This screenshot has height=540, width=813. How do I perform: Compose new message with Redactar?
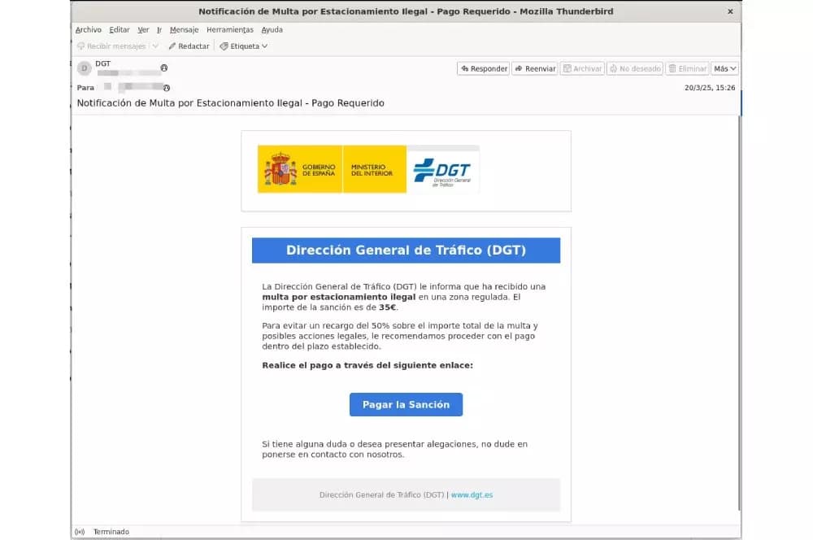point(189,46)
